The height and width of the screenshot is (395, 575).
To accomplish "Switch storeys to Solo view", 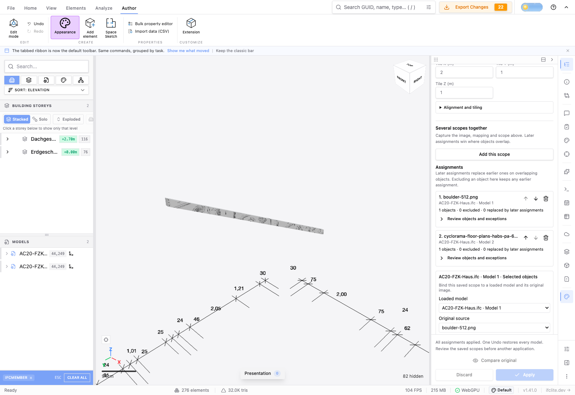I will [40, 119].
